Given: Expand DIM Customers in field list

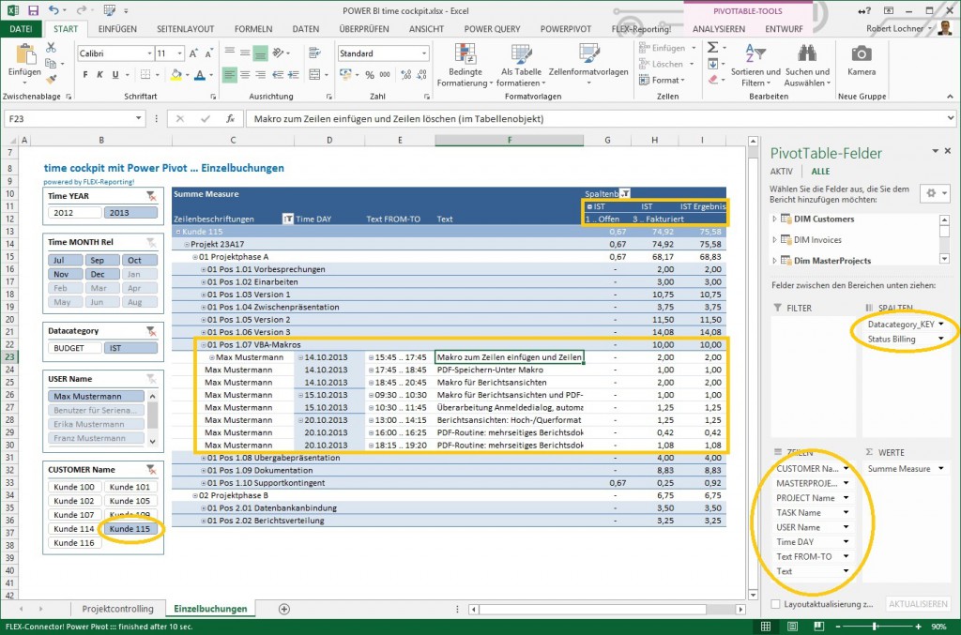Looking at the screenshot, I should coord(775,219).
